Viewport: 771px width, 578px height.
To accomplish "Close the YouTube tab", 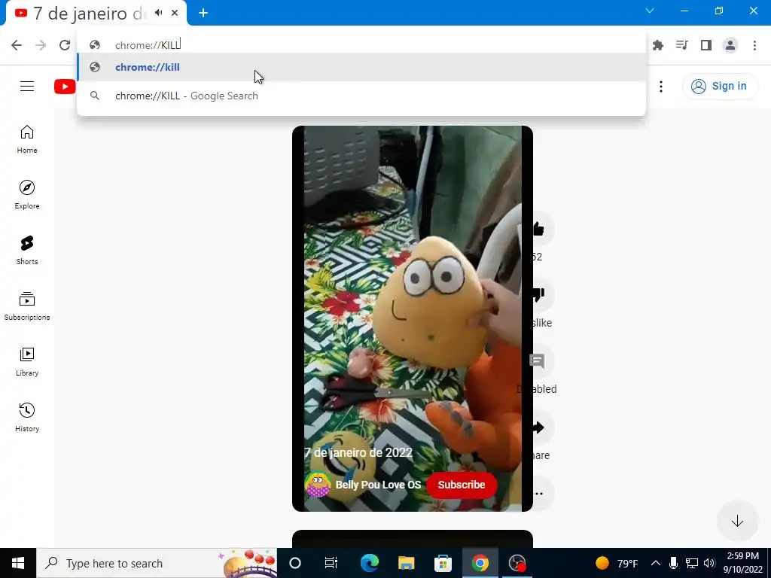I will 175,13.
